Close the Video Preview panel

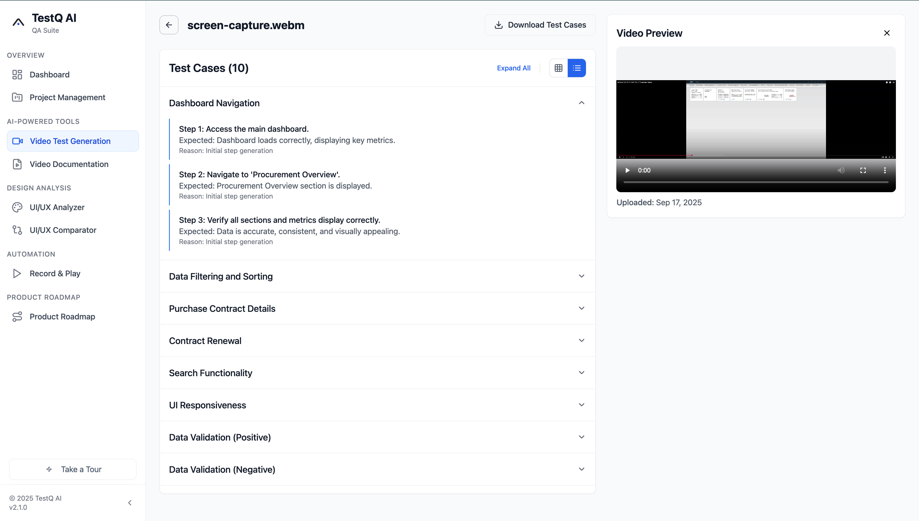[886, 33]
